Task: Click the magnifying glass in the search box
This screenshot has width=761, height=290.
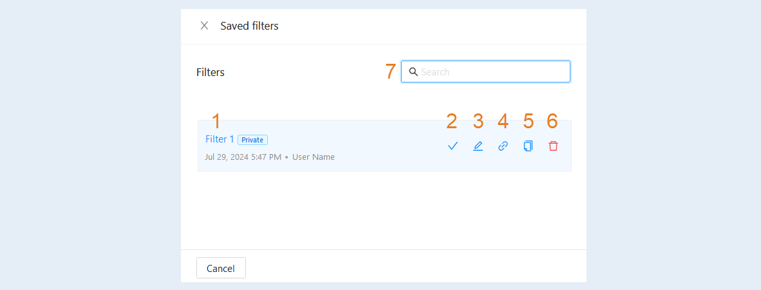Action: (413, 72)
